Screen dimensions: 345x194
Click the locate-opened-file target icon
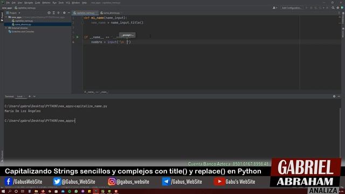[49, 13]
